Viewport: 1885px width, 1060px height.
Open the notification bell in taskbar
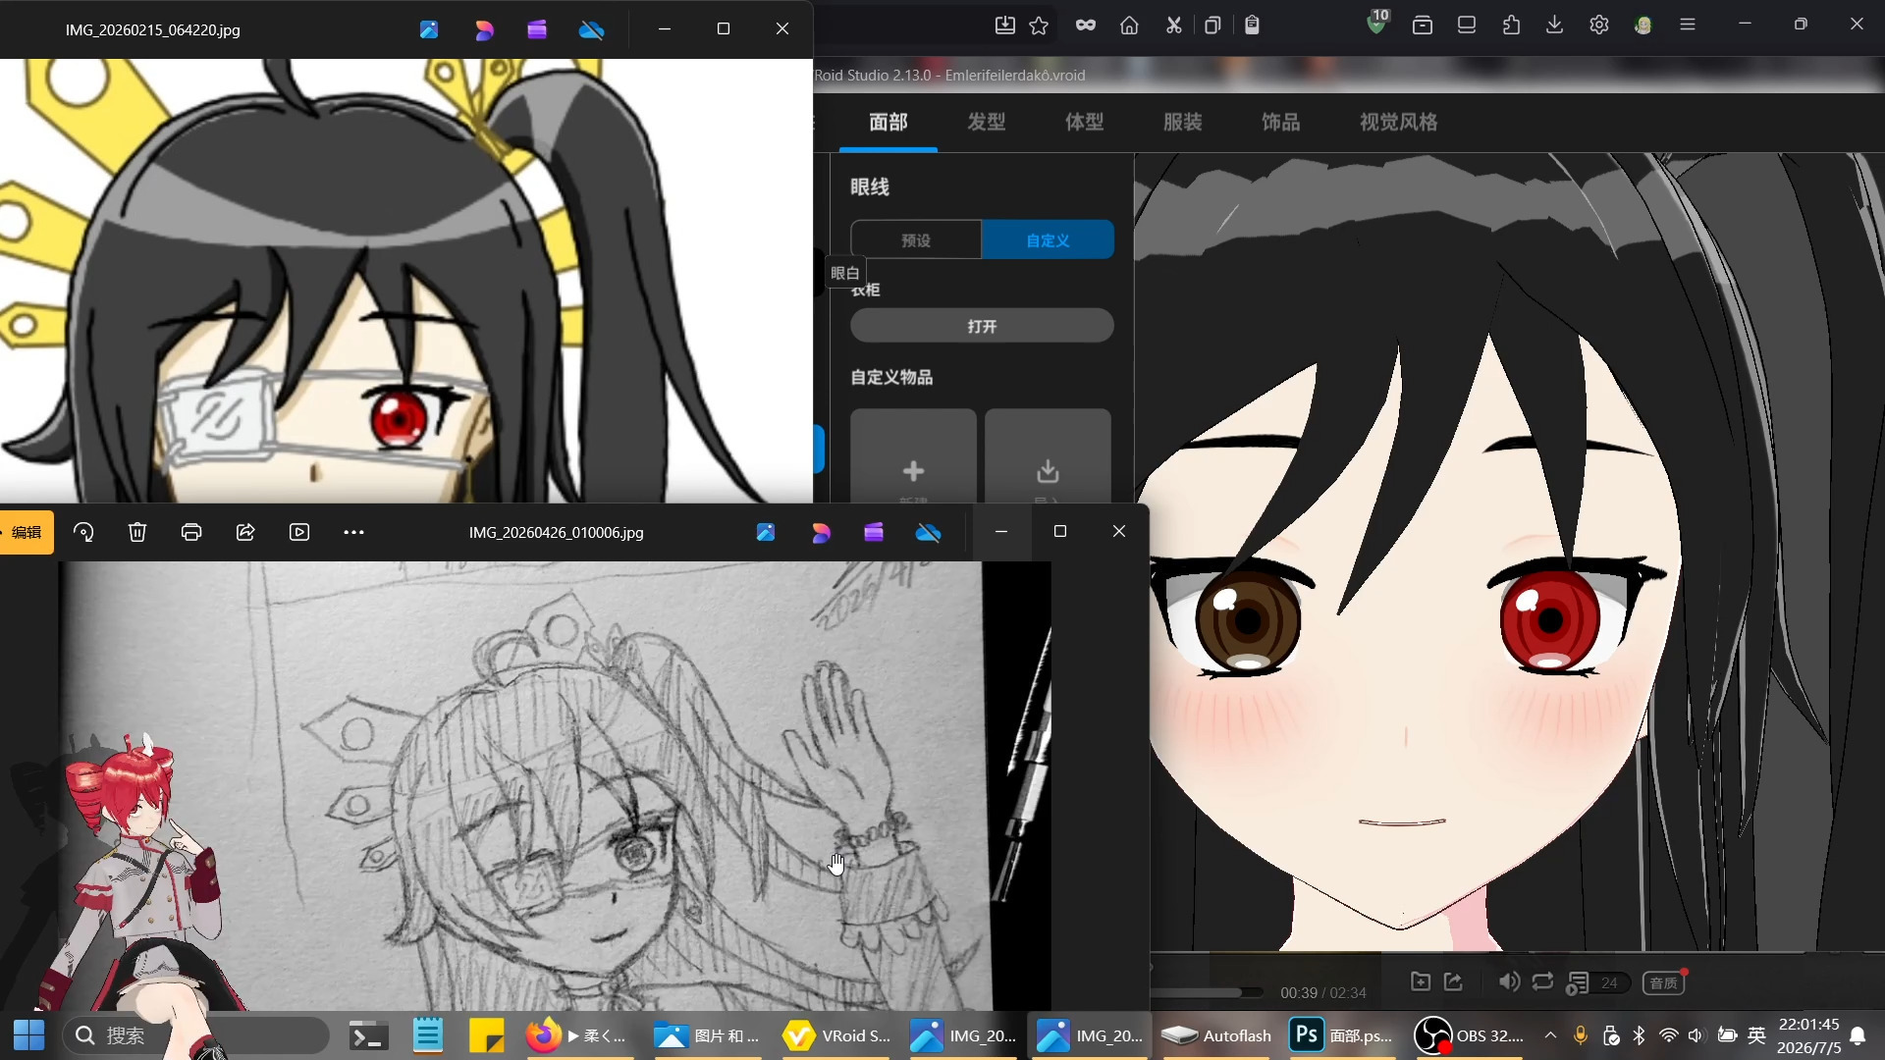(1858, 1035)
